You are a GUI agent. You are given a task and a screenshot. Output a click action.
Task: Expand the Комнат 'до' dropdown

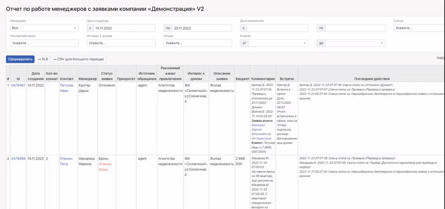[x=351, y=43]
